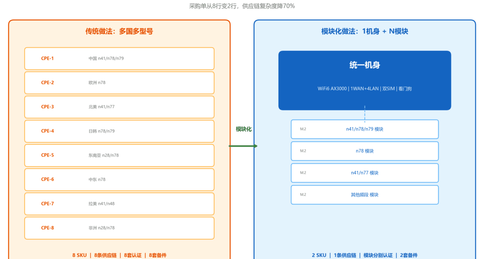Pick the text "中东 n78"
The width and height of the screenshot is (484, 259).
pos(97,180)
